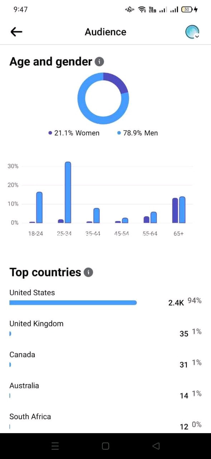211x459 pixels.
Task: Tap the info icon beside Age and gender
Action: pos(99,62)
